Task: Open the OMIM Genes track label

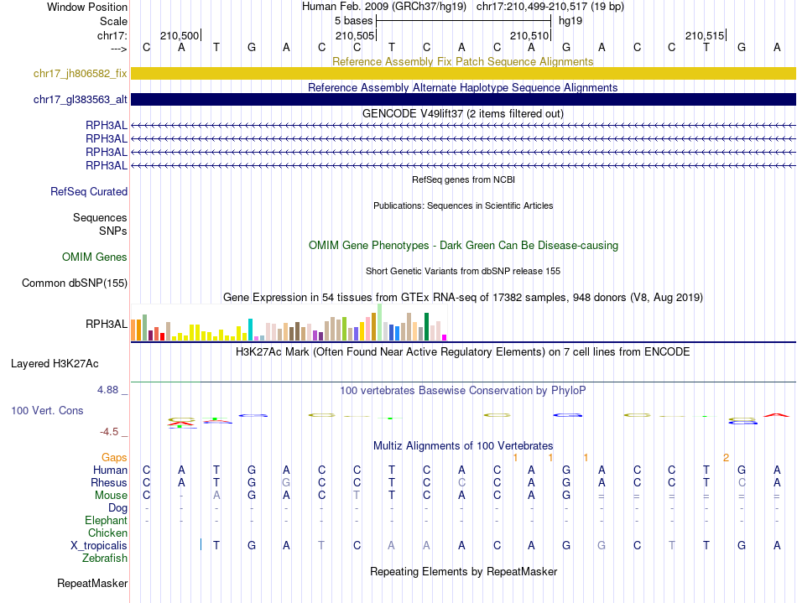Action: click(94, 257)
